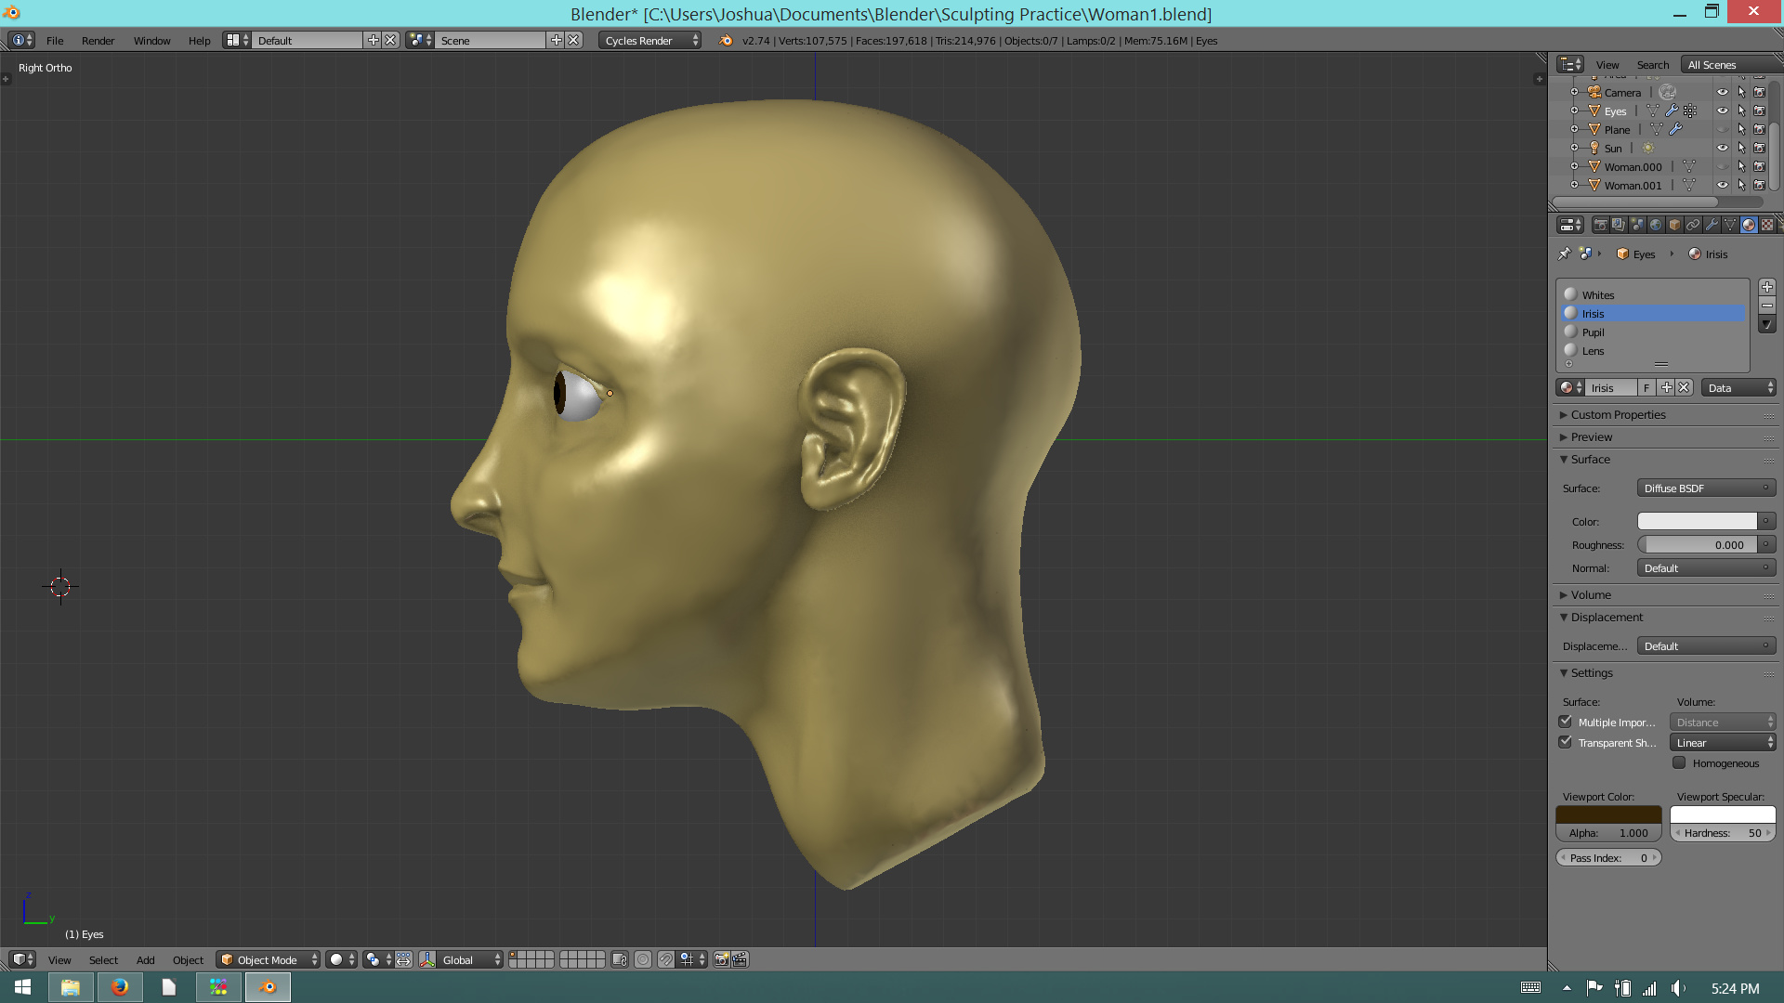Open the Render Layers properties tab
The image size is (1784, 1003).
(x=1619, y=225)
